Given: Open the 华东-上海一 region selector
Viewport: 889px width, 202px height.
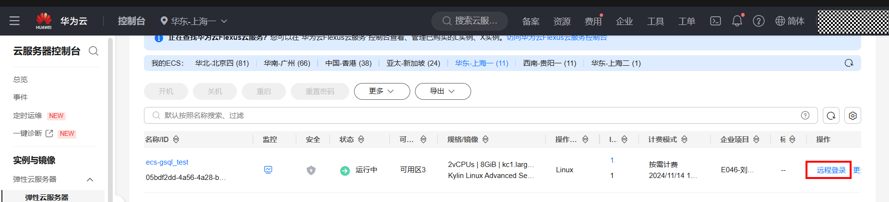Looking at the screenshot, I should (194, 21).
